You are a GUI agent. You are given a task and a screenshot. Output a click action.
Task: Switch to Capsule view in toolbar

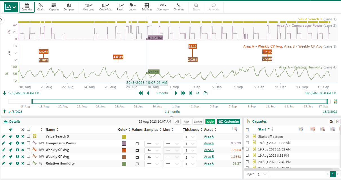54,7
